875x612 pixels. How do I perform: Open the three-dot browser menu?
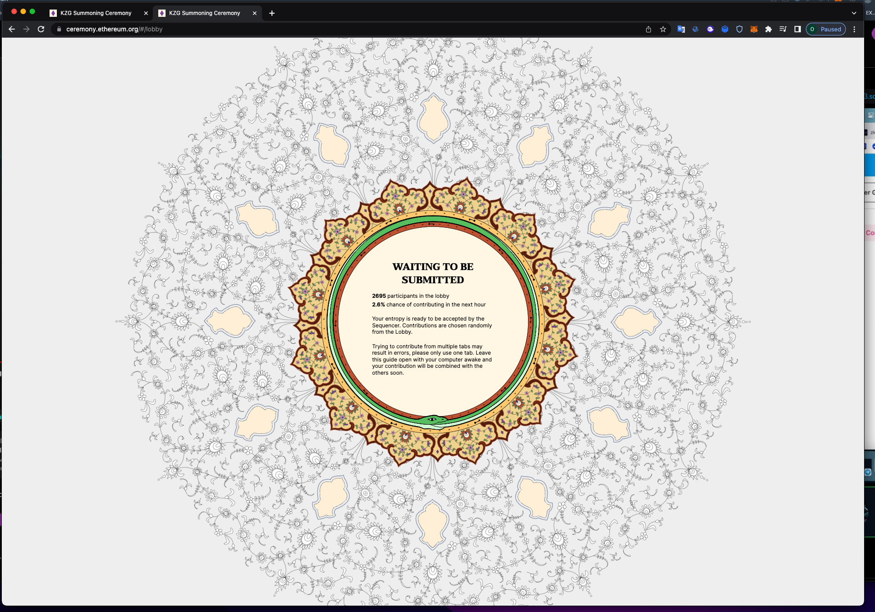tap(855, 29)
